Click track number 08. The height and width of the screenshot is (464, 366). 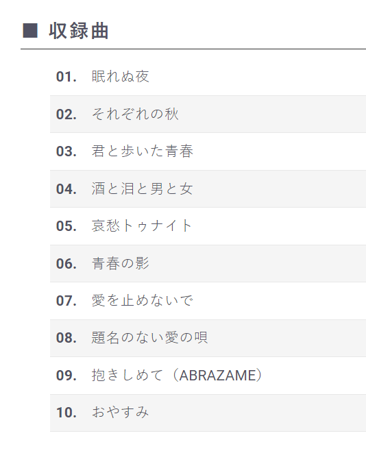[x=66, y=338]
